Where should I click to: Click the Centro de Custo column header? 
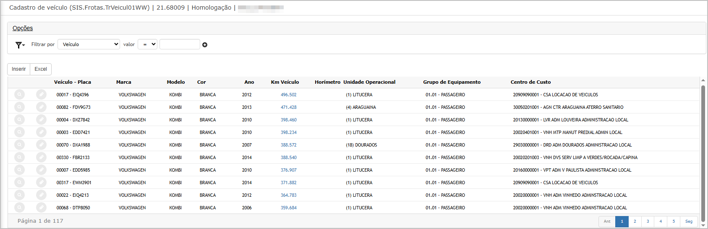point(531,82)
